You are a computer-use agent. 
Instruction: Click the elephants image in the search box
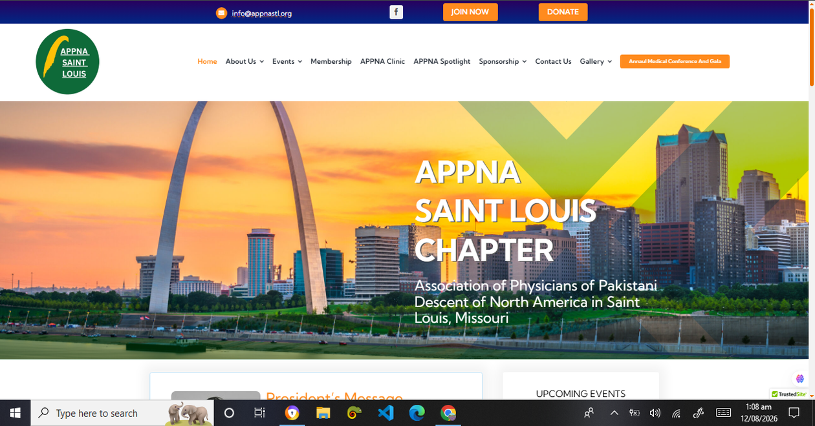(x=188, y=413)
